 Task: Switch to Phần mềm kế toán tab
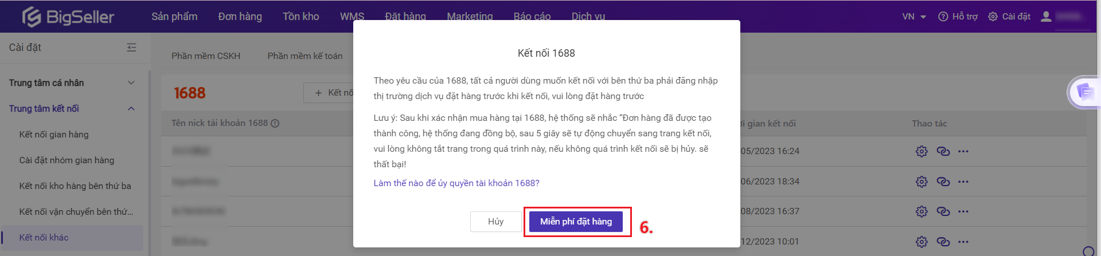pos(304,56)
